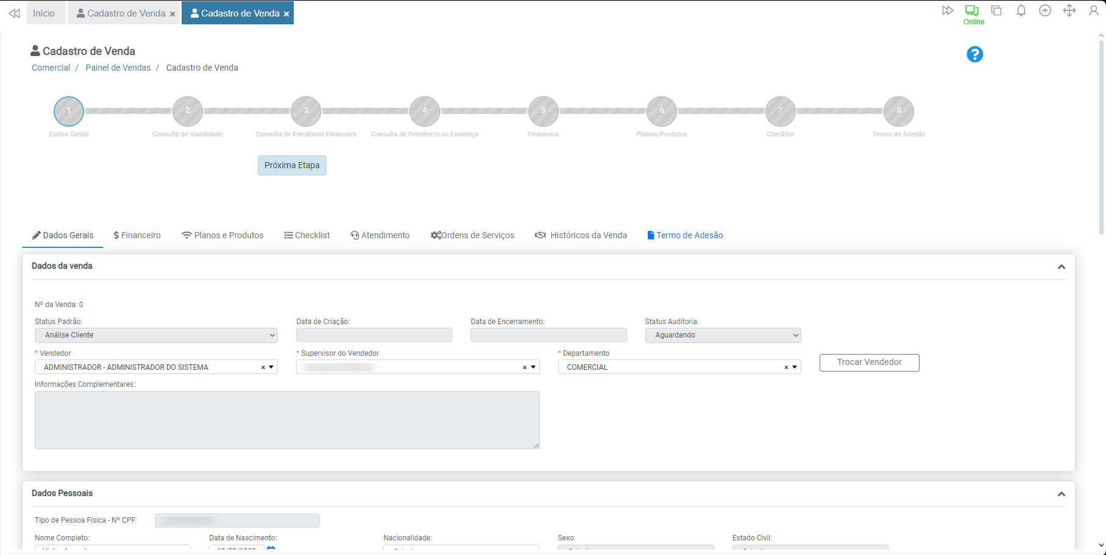The height and width of the screenshot is (555, 1106).
Task: Click the Próxima Etapa button
Action: pyautogui.click(x=292, y=166)
